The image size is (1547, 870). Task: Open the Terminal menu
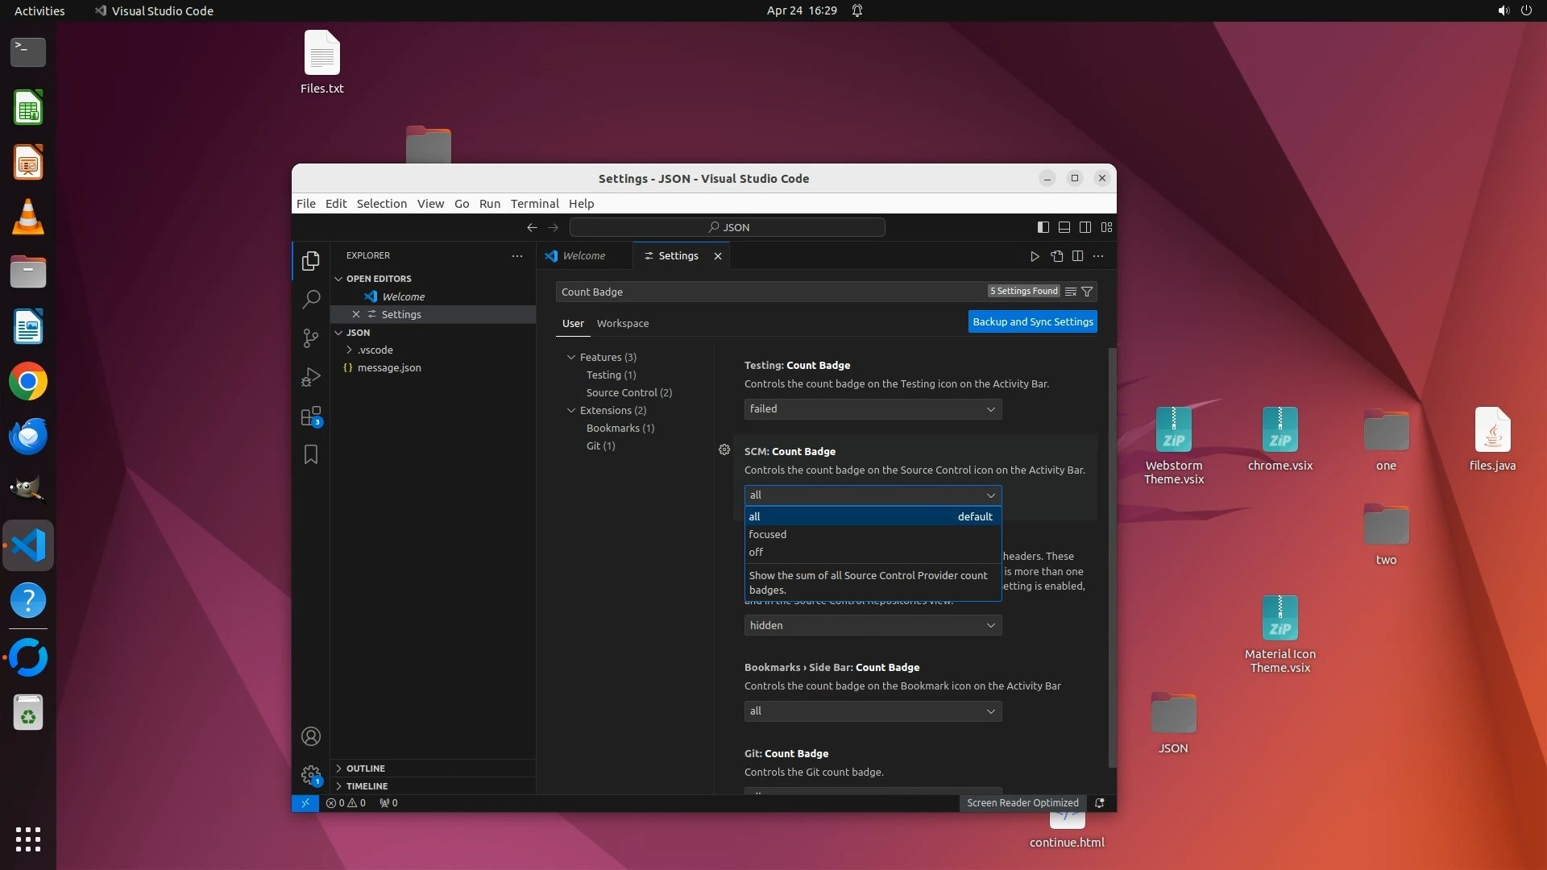534,204
